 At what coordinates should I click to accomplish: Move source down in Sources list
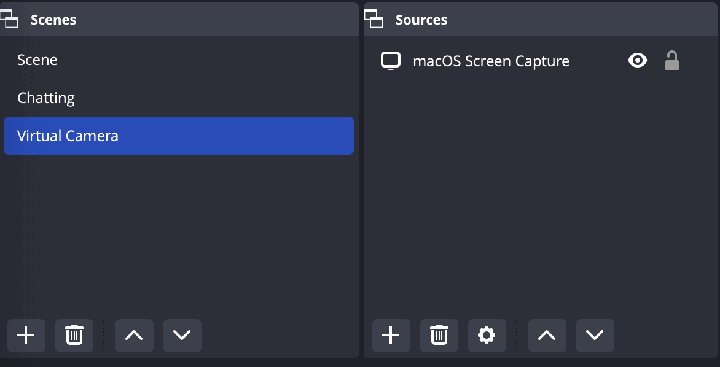[595, 335]
